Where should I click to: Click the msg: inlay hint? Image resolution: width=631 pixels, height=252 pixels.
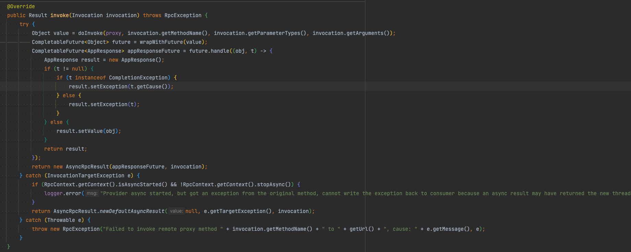92,193
